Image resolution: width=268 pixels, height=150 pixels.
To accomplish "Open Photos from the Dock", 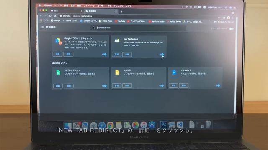I will tap(135, 125).
